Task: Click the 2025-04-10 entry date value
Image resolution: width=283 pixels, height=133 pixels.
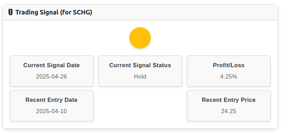Action: coord(52,111)
